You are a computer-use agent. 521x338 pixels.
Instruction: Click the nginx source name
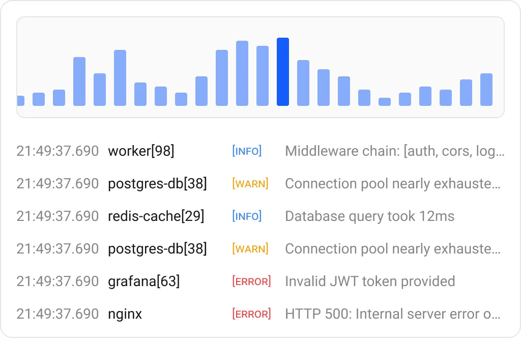click(x=125, y=314)
